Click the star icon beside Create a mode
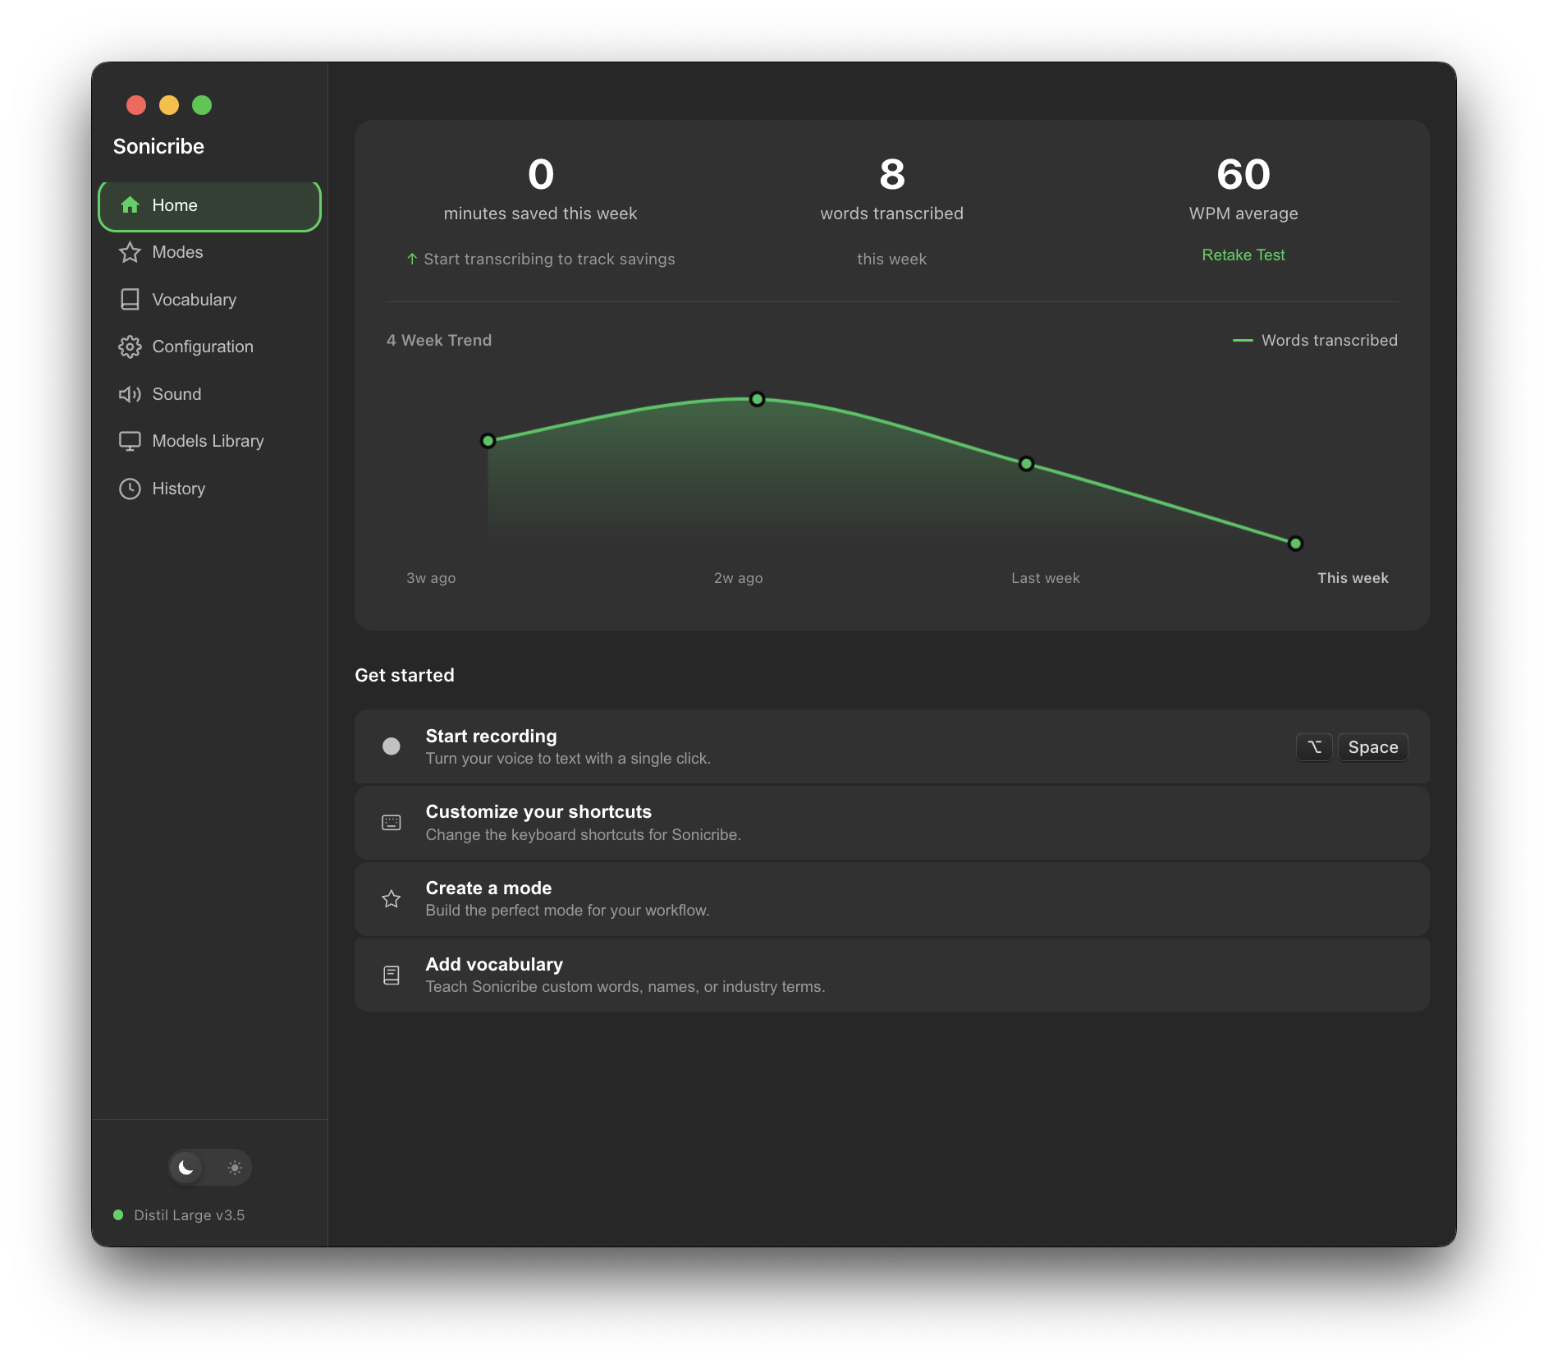1548x1368 pixels. pos(392,899)
